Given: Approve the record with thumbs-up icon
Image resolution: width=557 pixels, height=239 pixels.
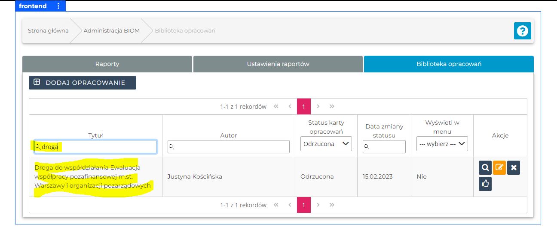Looking at the screenshot, I should coord(485,184).
